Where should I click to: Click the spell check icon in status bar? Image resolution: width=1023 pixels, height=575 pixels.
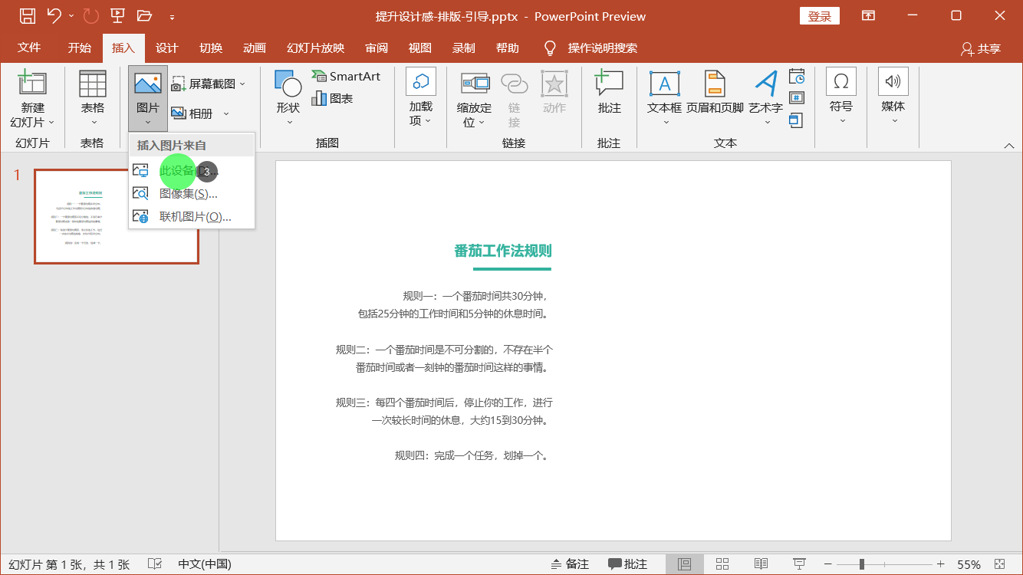pyautogui.click(x=154, y=563)
